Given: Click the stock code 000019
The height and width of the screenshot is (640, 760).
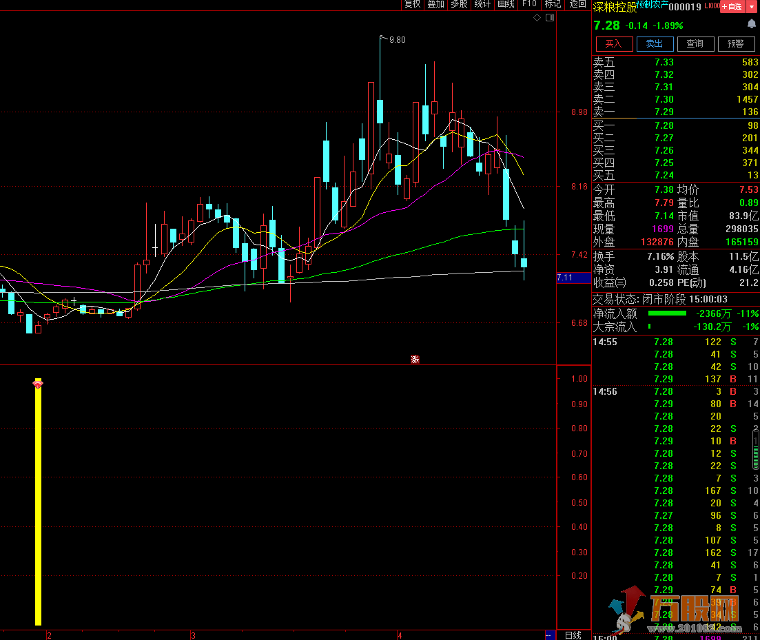Looking at the screenshot, I should 685,7.
